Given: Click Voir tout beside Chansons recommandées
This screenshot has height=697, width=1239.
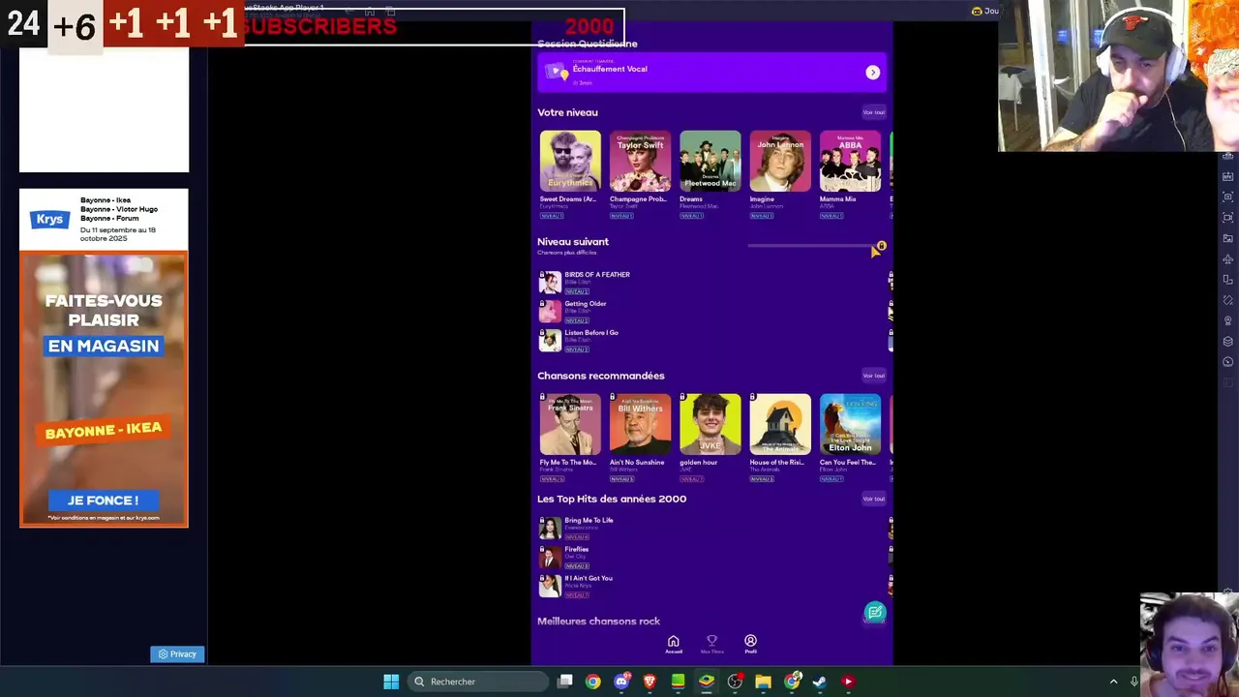Looking at the screenshot, I should pos(874,376).
